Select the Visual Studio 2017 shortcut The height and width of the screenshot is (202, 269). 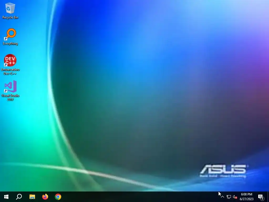pos(10,90)
